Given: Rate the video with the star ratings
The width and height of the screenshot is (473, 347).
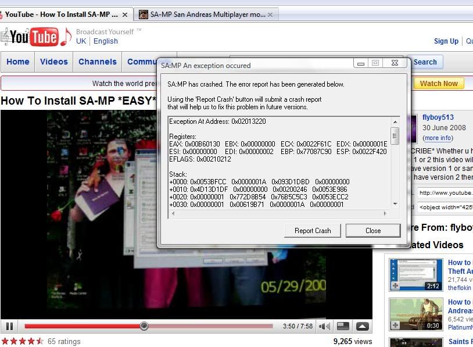Looking at the screenshot, I should (x=23, y=341).
